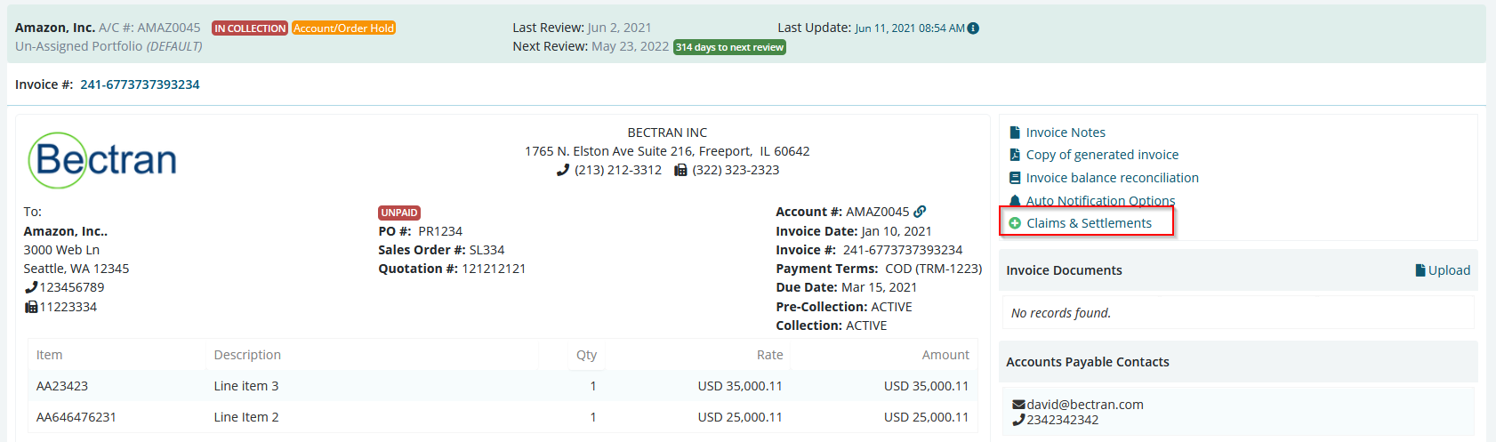1496x442 pixels.
Task: Click the UNPAID status label
Action: (399, 213)
